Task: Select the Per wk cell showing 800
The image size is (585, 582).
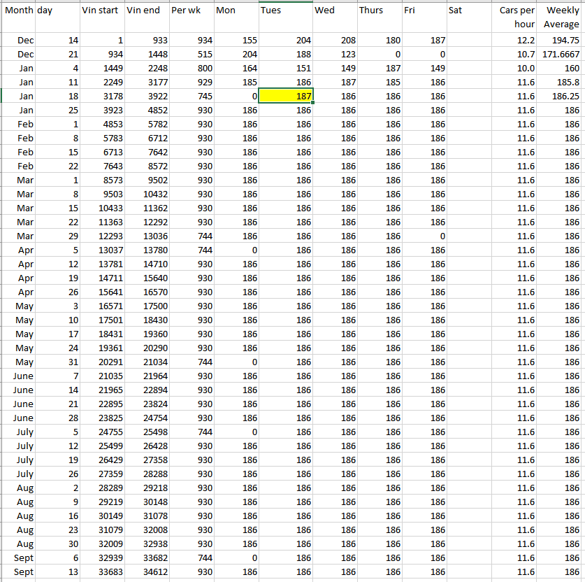Action: coord(191,69)
